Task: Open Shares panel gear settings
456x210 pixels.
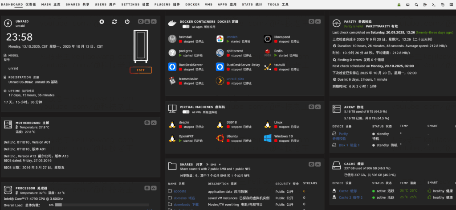Action: tap(311, 165)
